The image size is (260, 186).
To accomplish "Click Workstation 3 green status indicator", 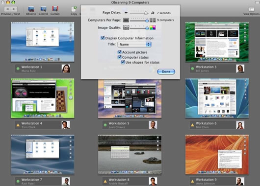I will [x=192, y=69].
